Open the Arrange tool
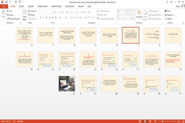 pos(139,14)
